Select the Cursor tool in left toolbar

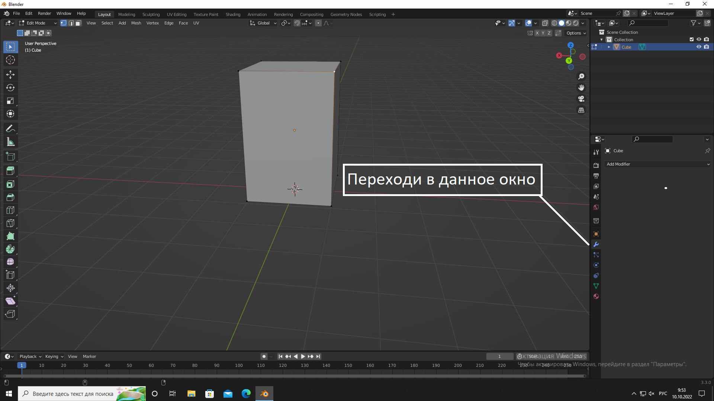[10, 60]
